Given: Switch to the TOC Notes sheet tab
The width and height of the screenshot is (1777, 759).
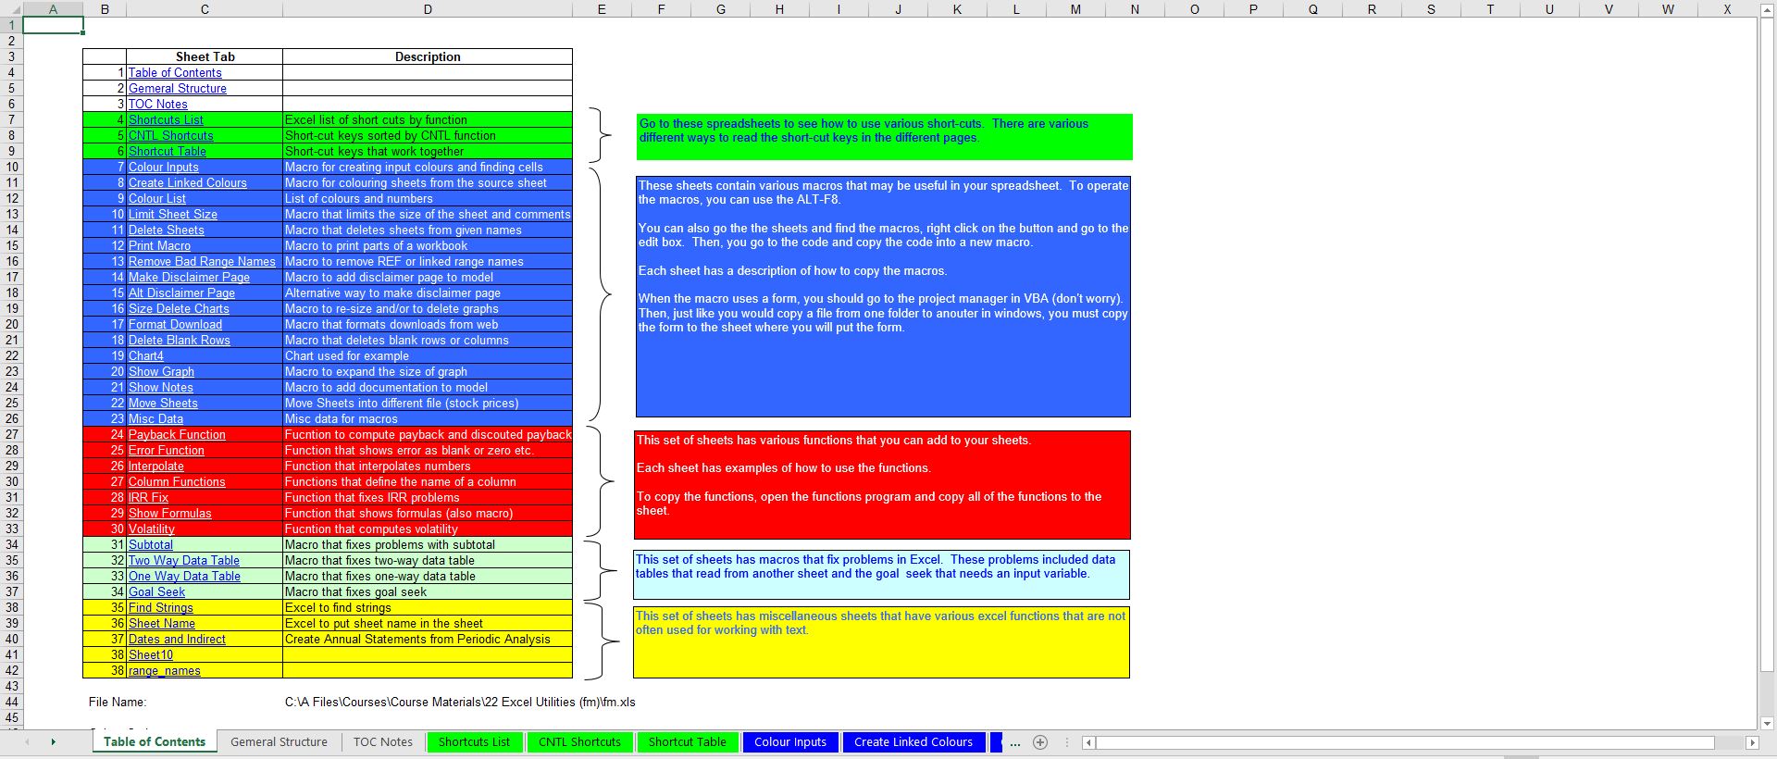Looking at the screenshot, I should (383, 742).
